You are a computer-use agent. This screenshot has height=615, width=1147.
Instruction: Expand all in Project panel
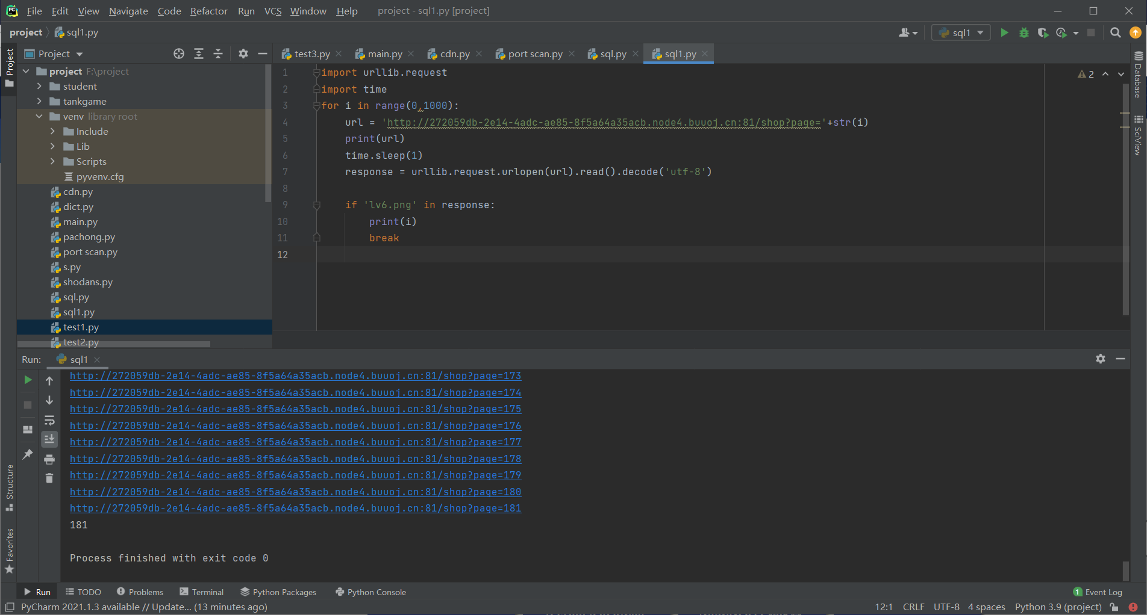coord(199,54)
